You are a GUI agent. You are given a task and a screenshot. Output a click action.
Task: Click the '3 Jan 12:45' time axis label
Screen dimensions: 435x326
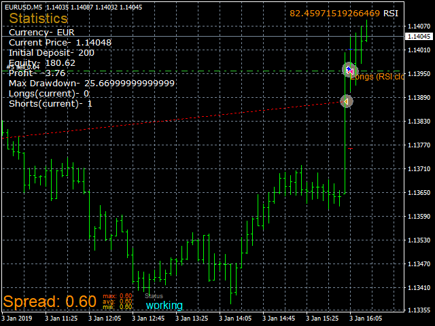click(148, 319)
